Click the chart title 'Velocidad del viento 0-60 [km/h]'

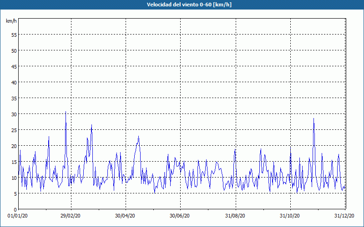coord(189,5)
